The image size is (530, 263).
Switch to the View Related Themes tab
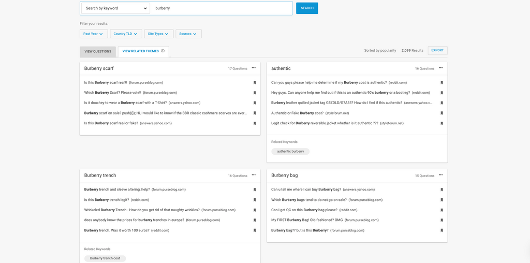point(140,51)
